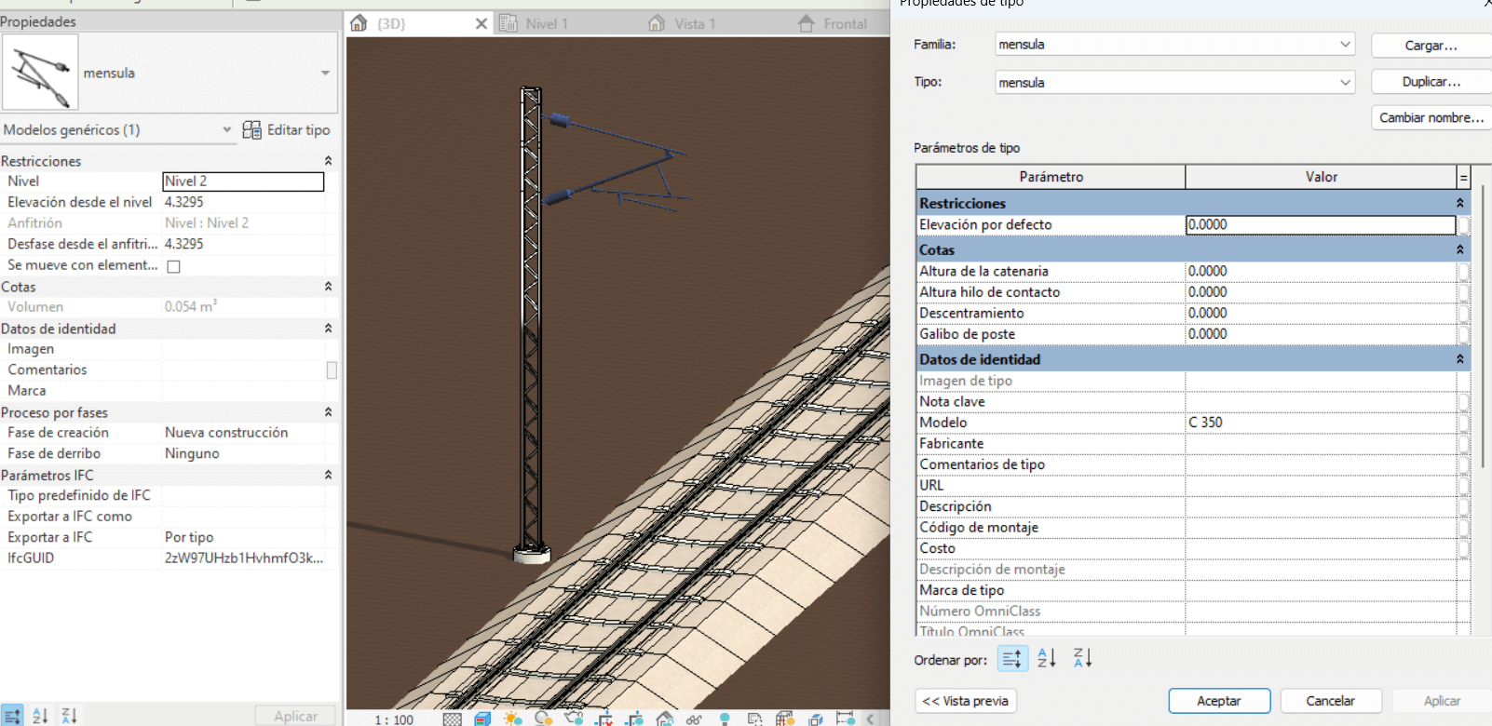
Task: Open the detail level icon in view bar
Action: click(453, 719)
